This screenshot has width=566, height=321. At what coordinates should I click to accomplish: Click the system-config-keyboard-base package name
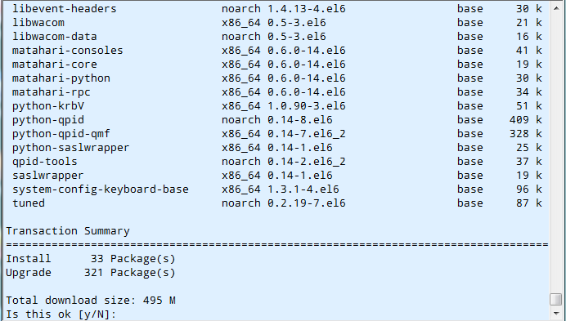click(x=101, y=189)
